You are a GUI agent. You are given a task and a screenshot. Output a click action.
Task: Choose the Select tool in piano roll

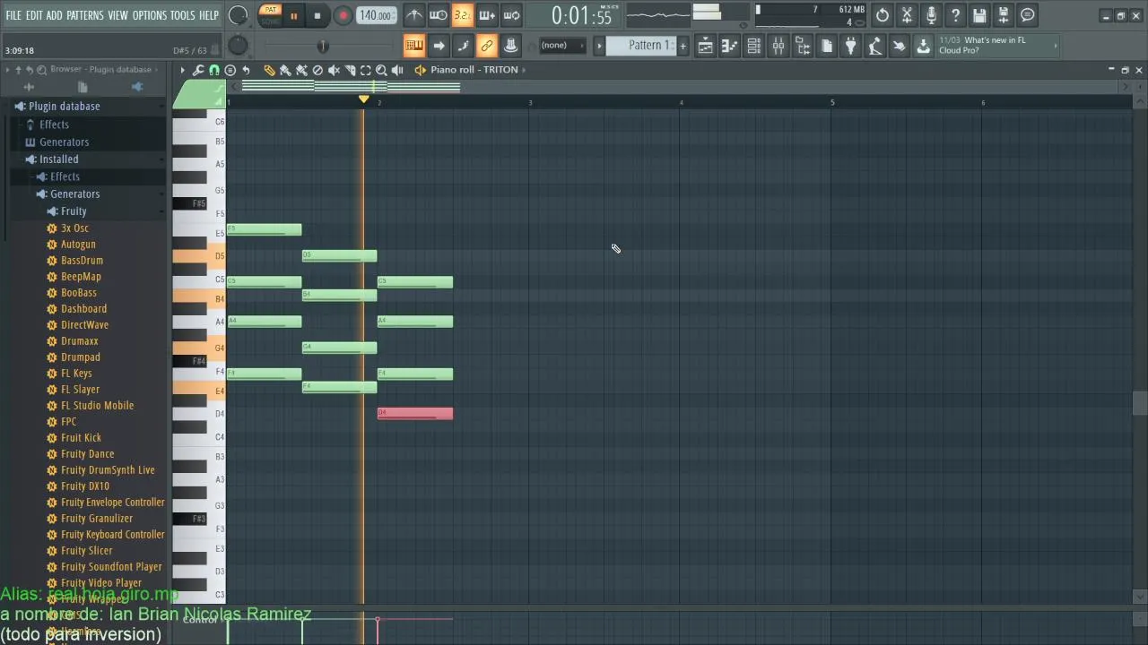tap(366, 70)
